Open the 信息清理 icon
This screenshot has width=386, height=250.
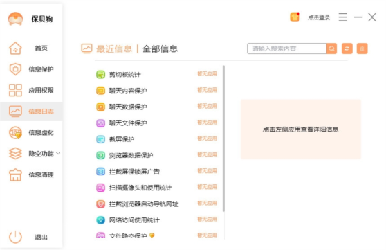pyautogui.click(x=15, y=175)
